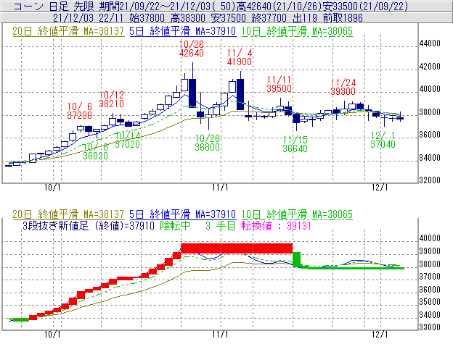Click the 12/1 37040 low label
Viewport: 453px width, 344px height.
[383, 140]
